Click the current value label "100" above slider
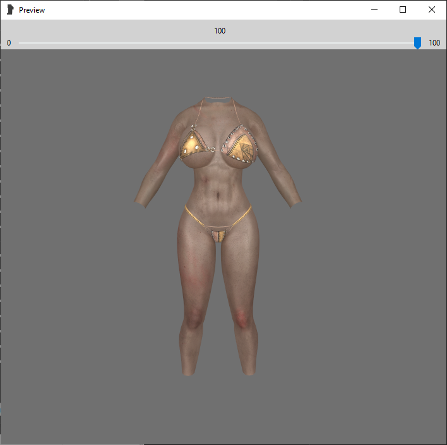447x445 pixels. coord(220,31)
